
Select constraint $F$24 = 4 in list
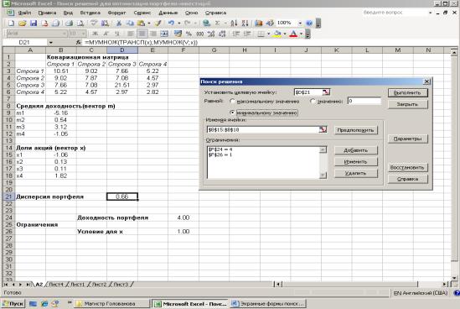click(220, 149)
